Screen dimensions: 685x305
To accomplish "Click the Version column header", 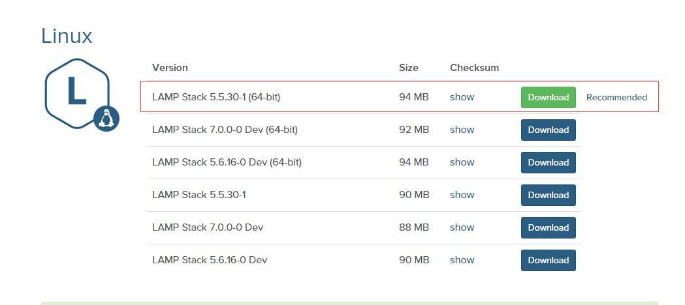I will point(170,68).
